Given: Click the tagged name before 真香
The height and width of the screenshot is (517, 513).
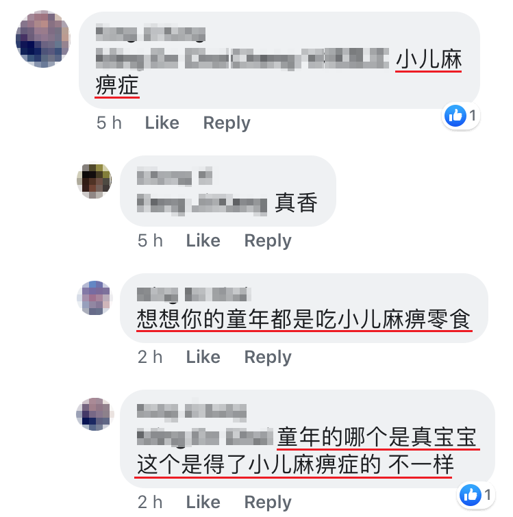Looking at the screenshot, I should pyautogui.click(x=202, y=203).
